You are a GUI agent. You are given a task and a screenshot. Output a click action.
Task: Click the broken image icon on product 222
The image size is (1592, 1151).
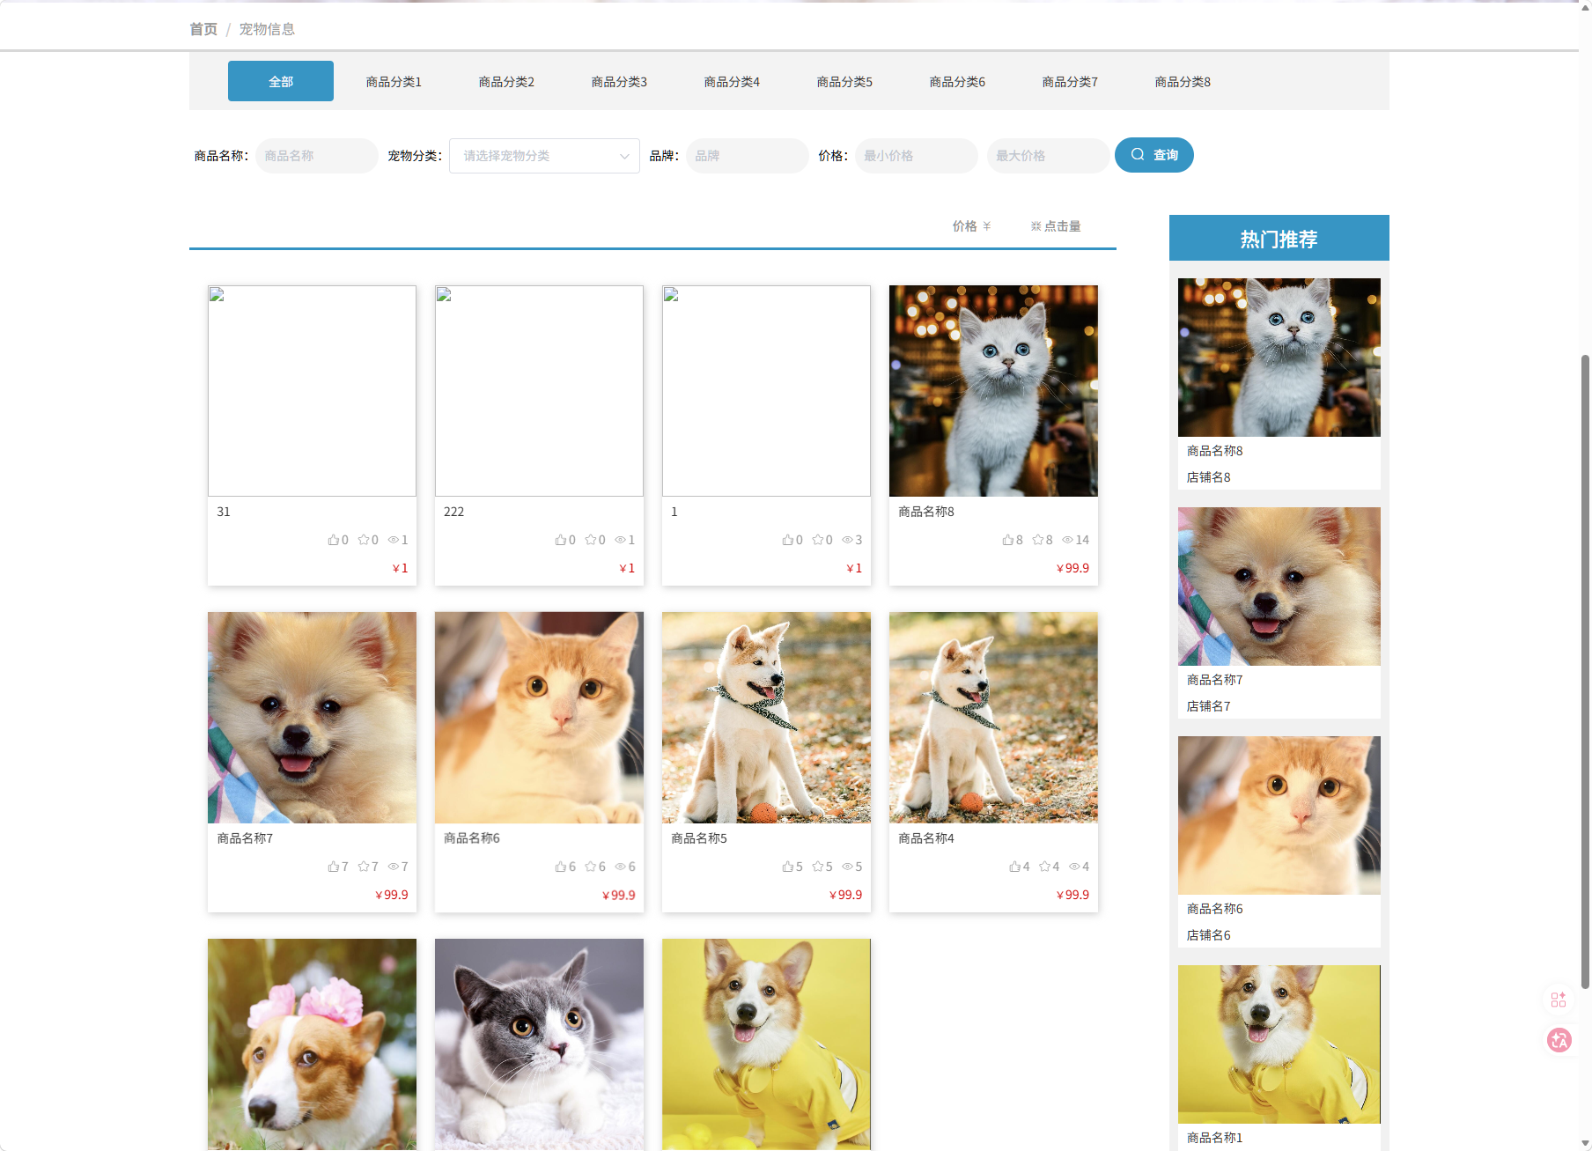point(445,295)
